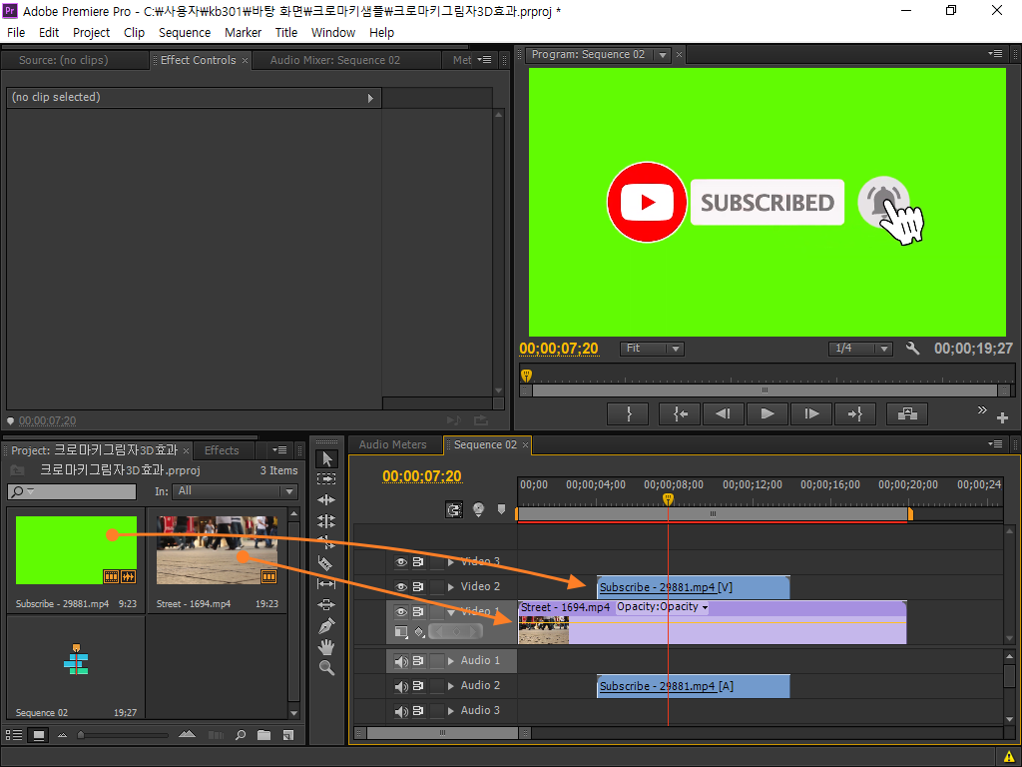
Task: Click the yellow warning icon in status bar
Action: click(1008, 757)
